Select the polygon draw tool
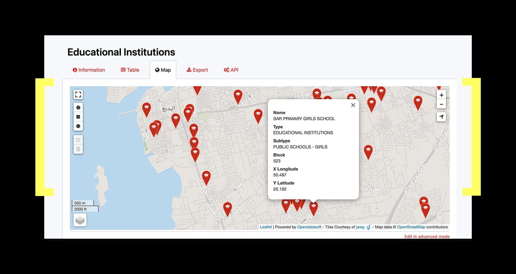Screen dimensions: 516x274 tap(78, 107)
